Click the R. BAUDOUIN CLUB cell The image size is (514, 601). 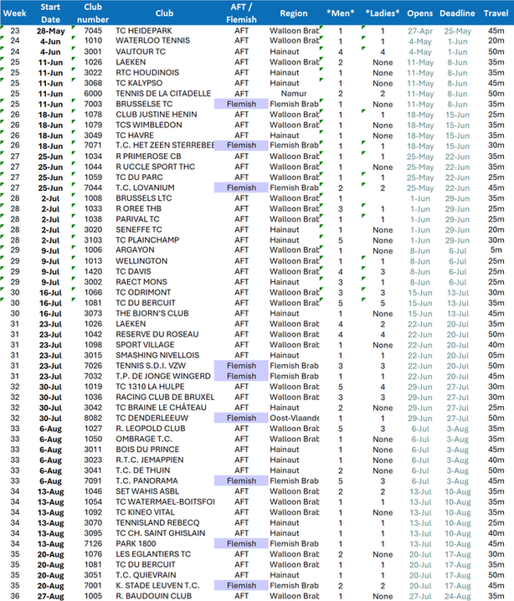coord(153,596)
